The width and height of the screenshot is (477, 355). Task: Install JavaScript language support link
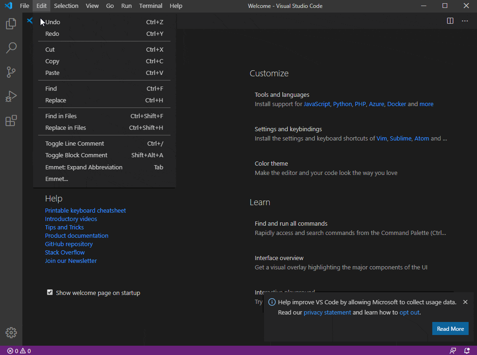(317, 104)
